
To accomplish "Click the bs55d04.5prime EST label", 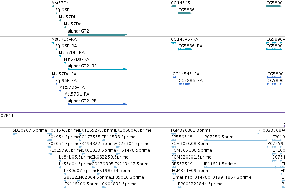I will point(75,164).
